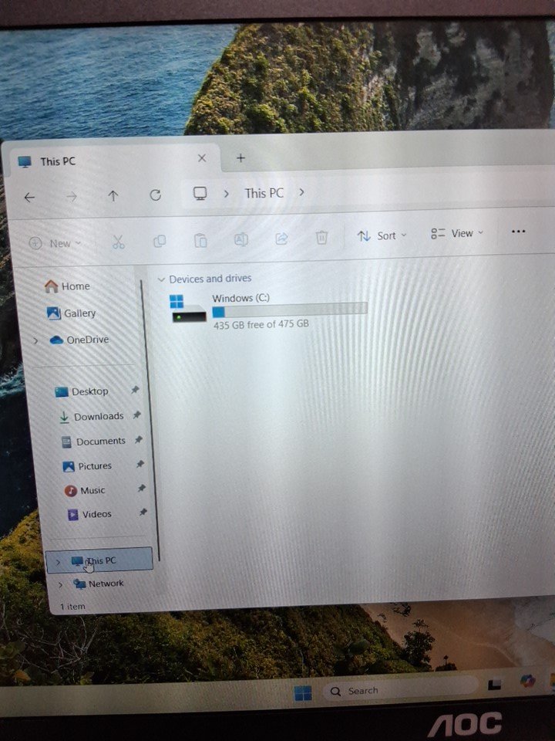Open the Sort dropdown menu
Image resolution: width=555 pixels, height=741 pixels.
click(x=382, y=235)
